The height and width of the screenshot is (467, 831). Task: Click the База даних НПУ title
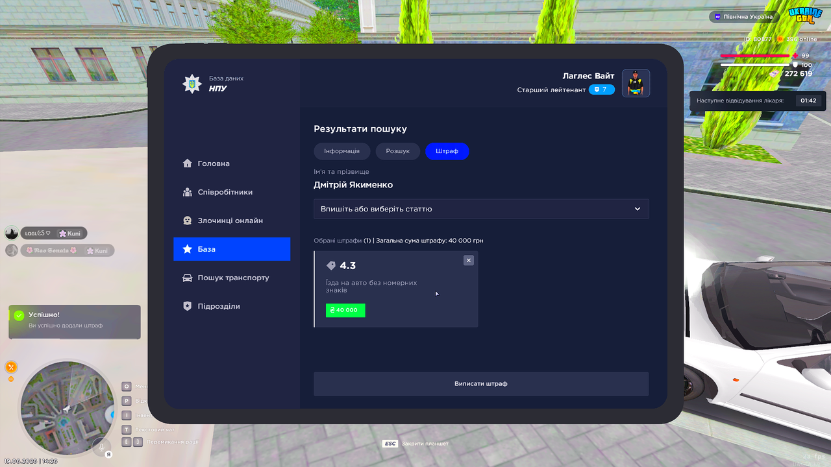coord(226,84)
